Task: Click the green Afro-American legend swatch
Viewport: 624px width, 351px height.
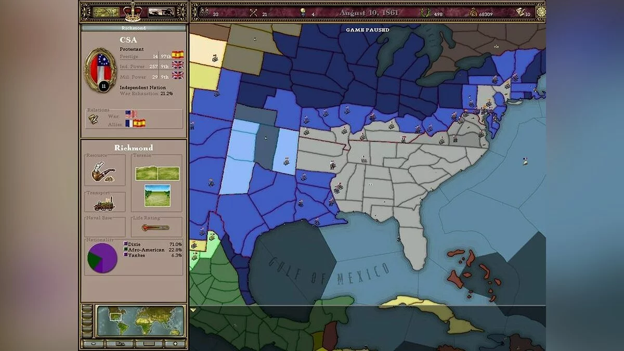Action: pyautogui.click(x=125, y=250)
